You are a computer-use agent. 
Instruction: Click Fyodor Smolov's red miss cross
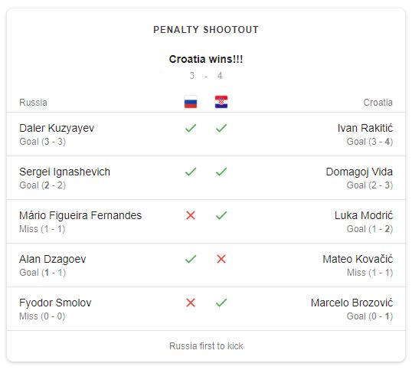point(191,303)
